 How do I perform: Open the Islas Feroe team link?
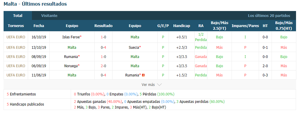tap(71, 37)
